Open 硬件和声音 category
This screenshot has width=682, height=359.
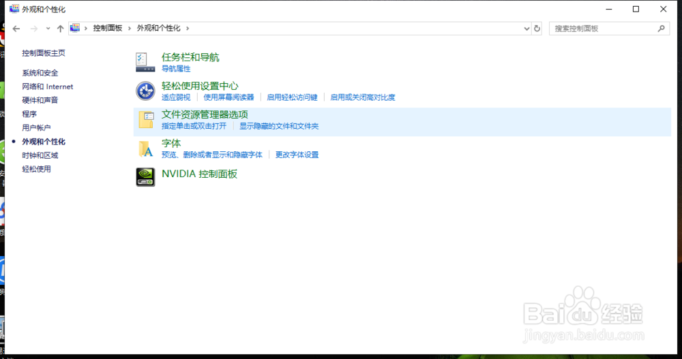pos(40,100)
